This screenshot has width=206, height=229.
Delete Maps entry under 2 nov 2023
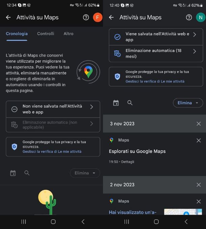coord(199,201)
